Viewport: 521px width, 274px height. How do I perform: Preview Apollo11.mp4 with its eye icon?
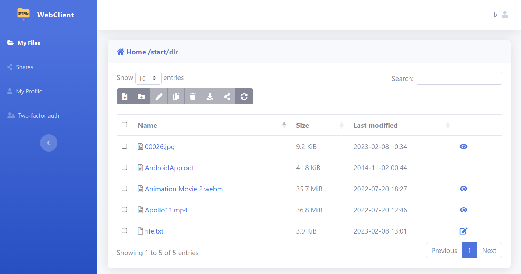[x=464, y=210]
